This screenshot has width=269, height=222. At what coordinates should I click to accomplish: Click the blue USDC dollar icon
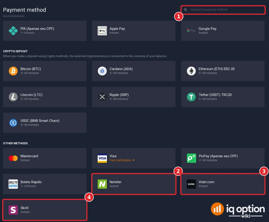coord(13,123)
